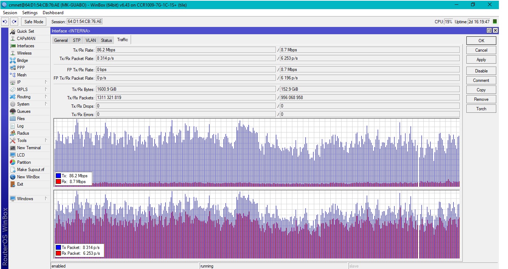Screen dimensions: 508x269
Task: Open the Settings menu
Action: pos(30,13)
